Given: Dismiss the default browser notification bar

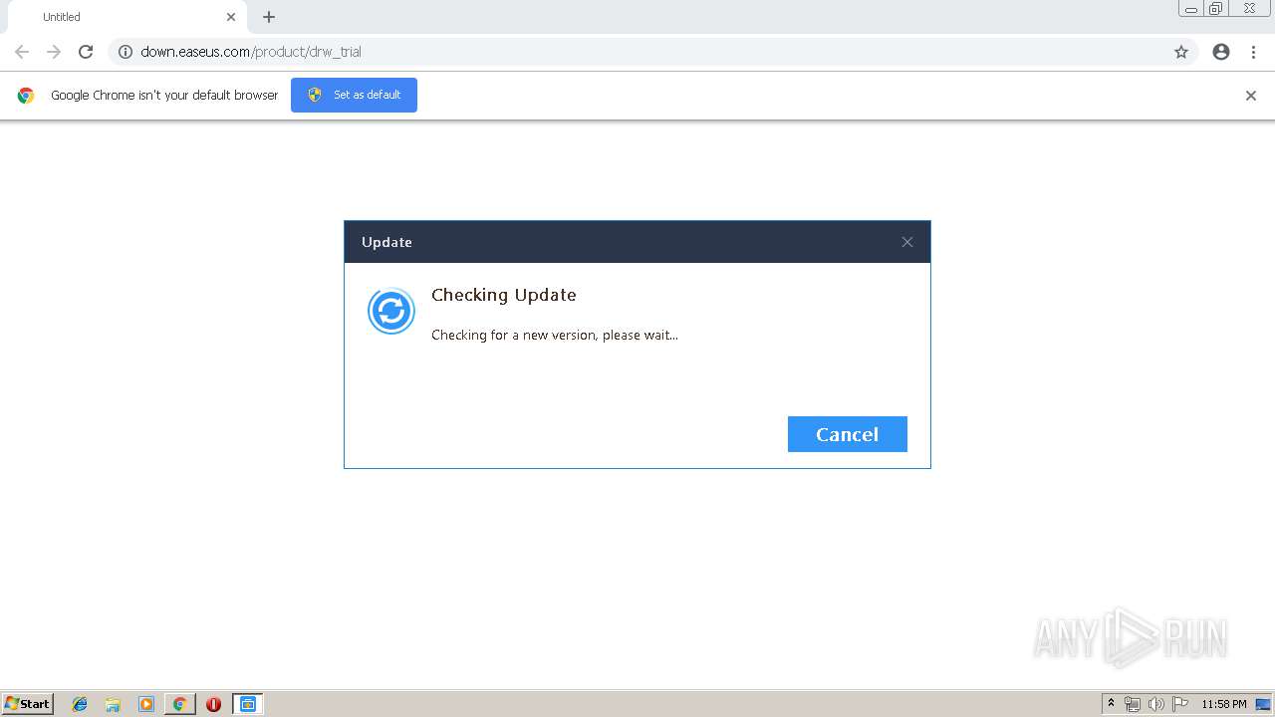Looking at the screenshot, I should 1251,96.
